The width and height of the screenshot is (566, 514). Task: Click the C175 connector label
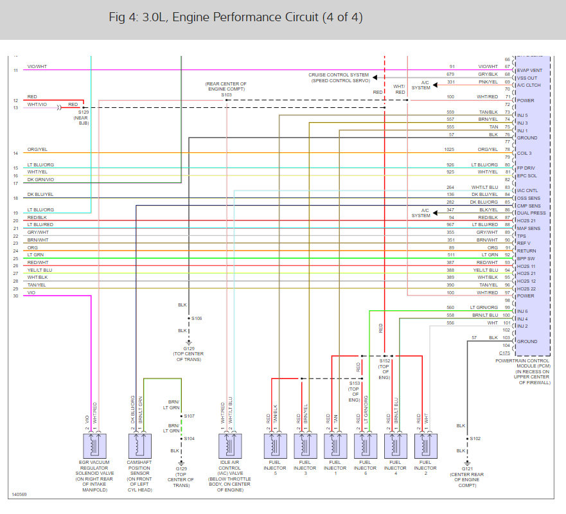[504, 353]
